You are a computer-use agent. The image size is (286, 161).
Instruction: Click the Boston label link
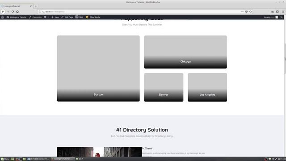point(98,94)
